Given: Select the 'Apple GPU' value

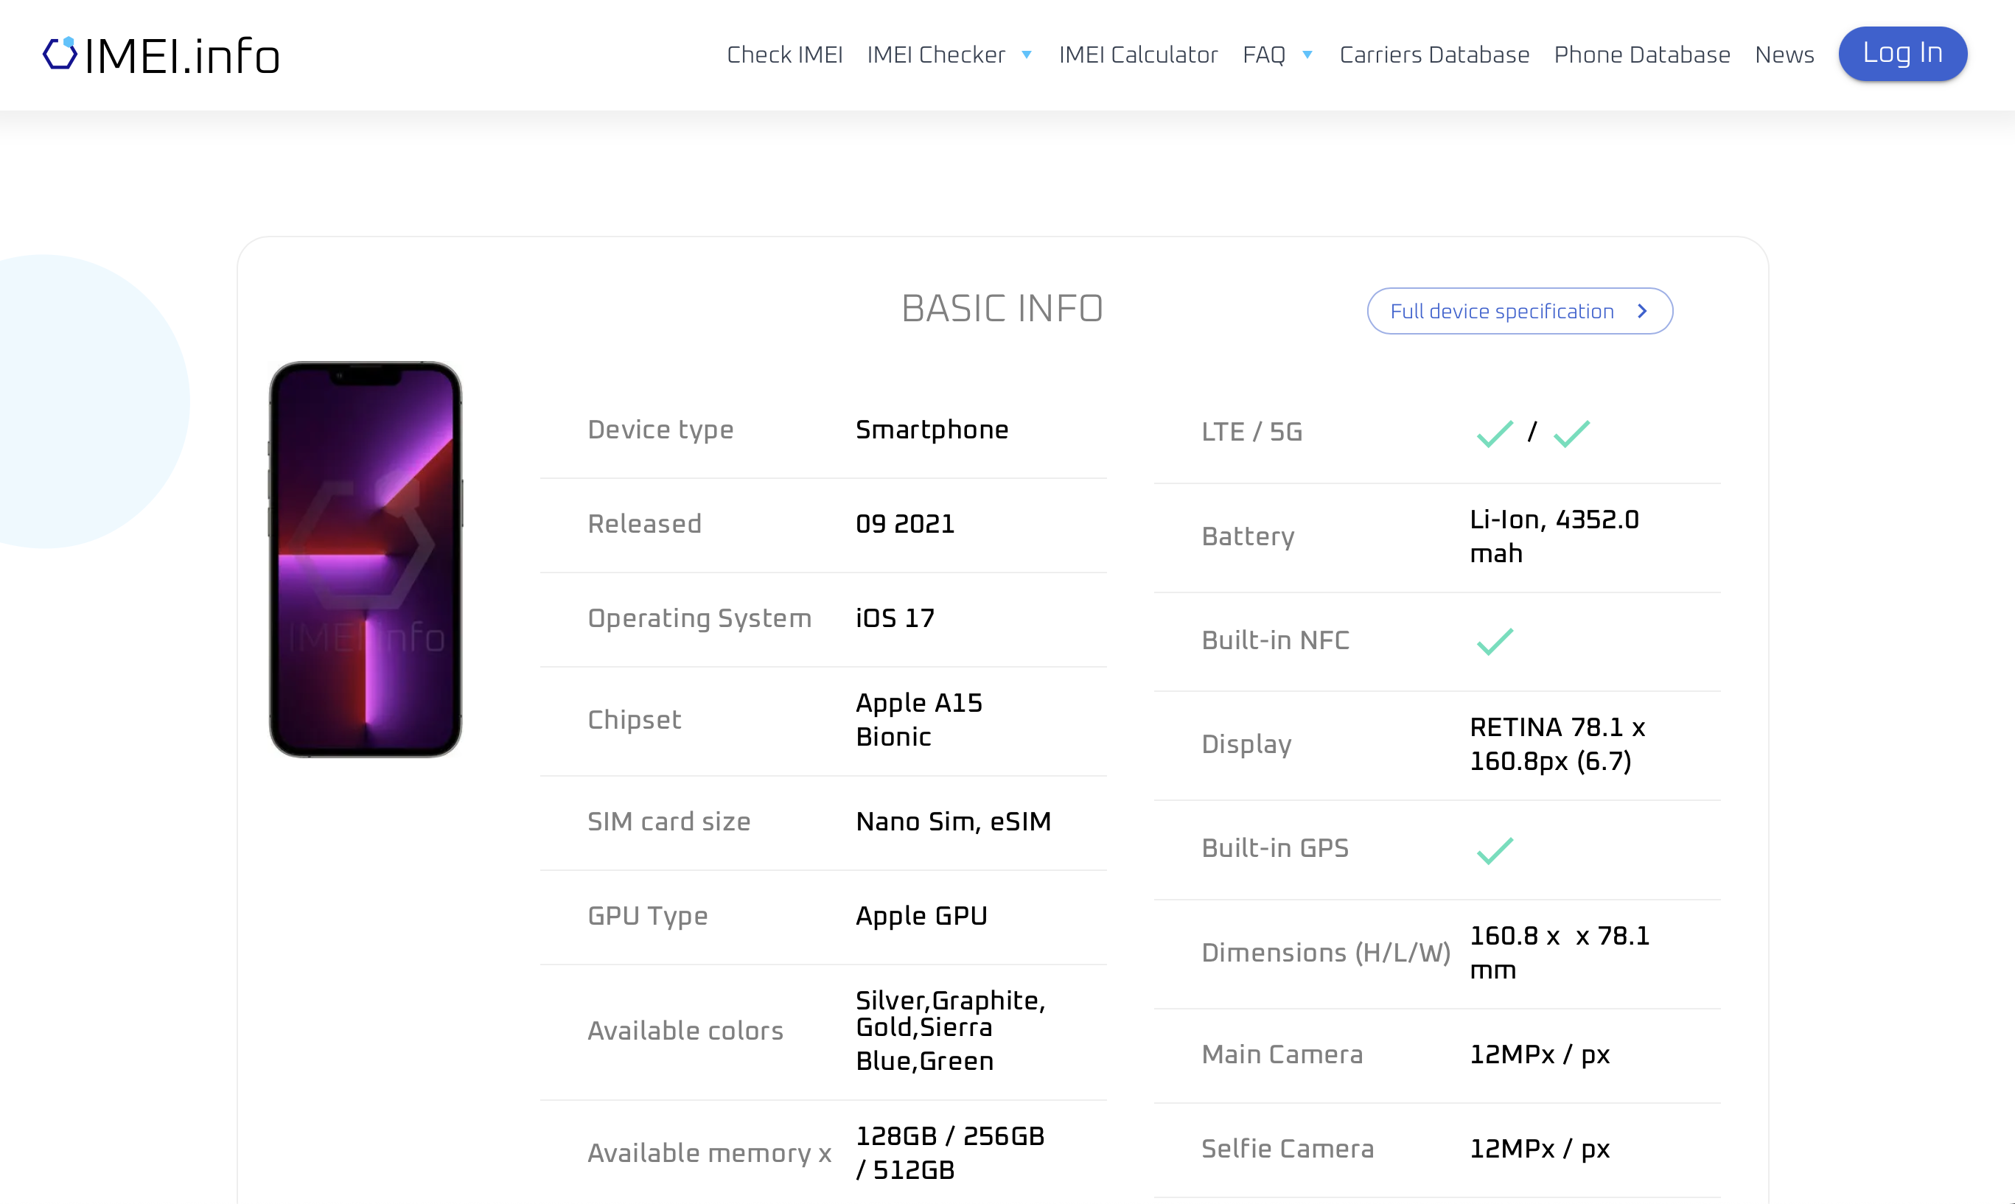Looking at the screenshot, I should (921, 915).
